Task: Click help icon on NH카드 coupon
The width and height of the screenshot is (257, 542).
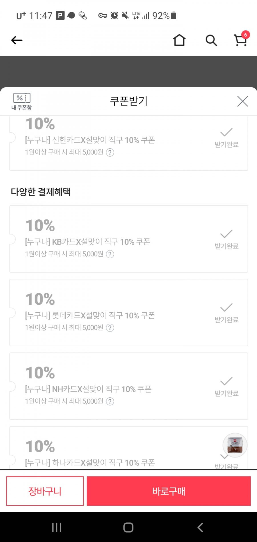Action: pyautogui.click(x=110, y=401)
